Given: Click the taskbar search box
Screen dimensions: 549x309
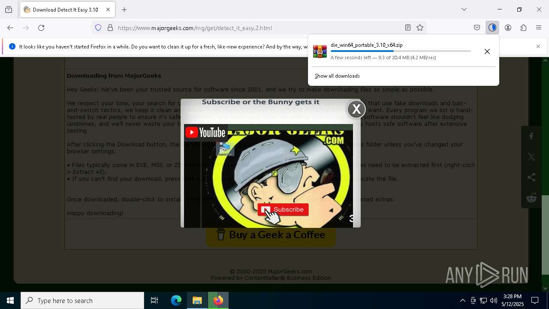Looking at the screenshot, I should point(82,300).
